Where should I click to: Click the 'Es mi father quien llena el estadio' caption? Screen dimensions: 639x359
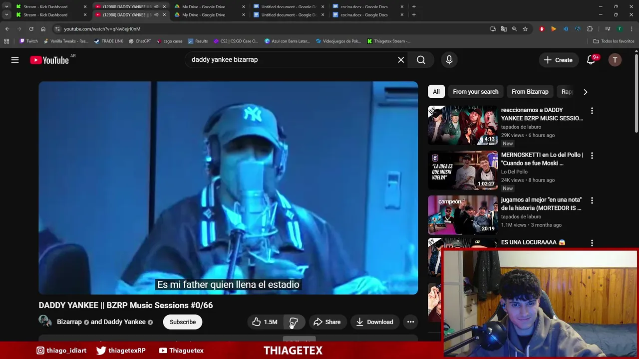pyautogui.click(x=228, y=285)
